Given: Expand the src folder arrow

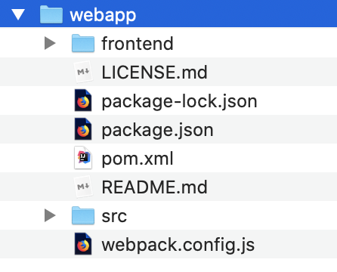Looking at the screenshot, I should [50, 215].
